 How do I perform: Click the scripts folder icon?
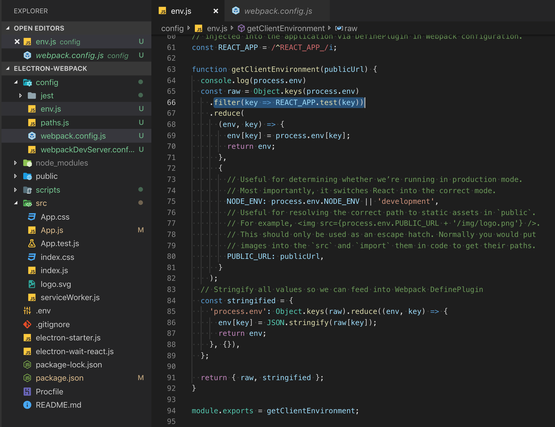click(x=28, y=190)
